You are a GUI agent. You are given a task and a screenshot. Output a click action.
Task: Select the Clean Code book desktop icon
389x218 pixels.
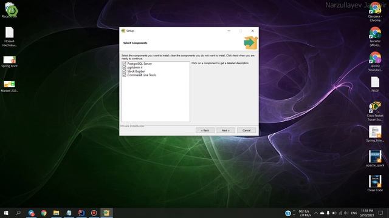[x=375, y=183]
